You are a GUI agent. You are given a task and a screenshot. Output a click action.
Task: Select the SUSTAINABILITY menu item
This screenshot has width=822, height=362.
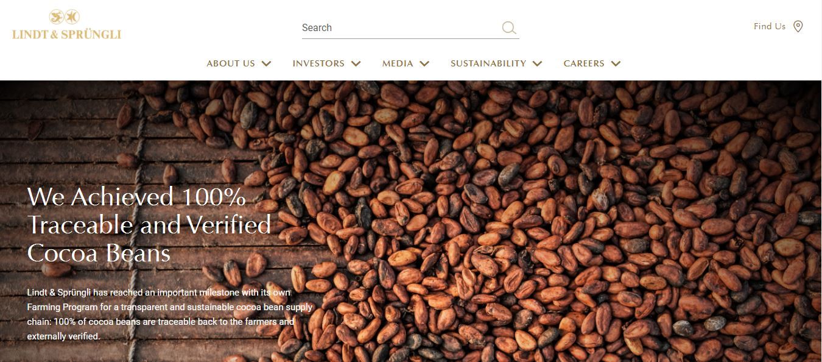488,63
